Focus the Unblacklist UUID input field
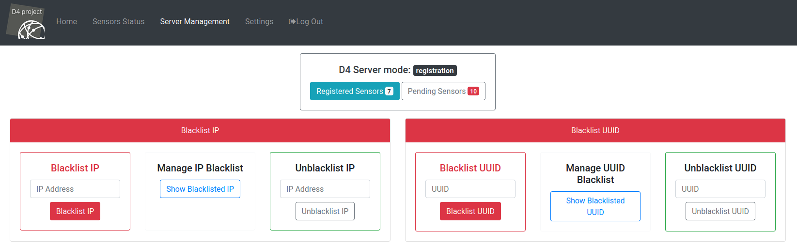This screenshot has width=797, height=246. pos(720,189)
